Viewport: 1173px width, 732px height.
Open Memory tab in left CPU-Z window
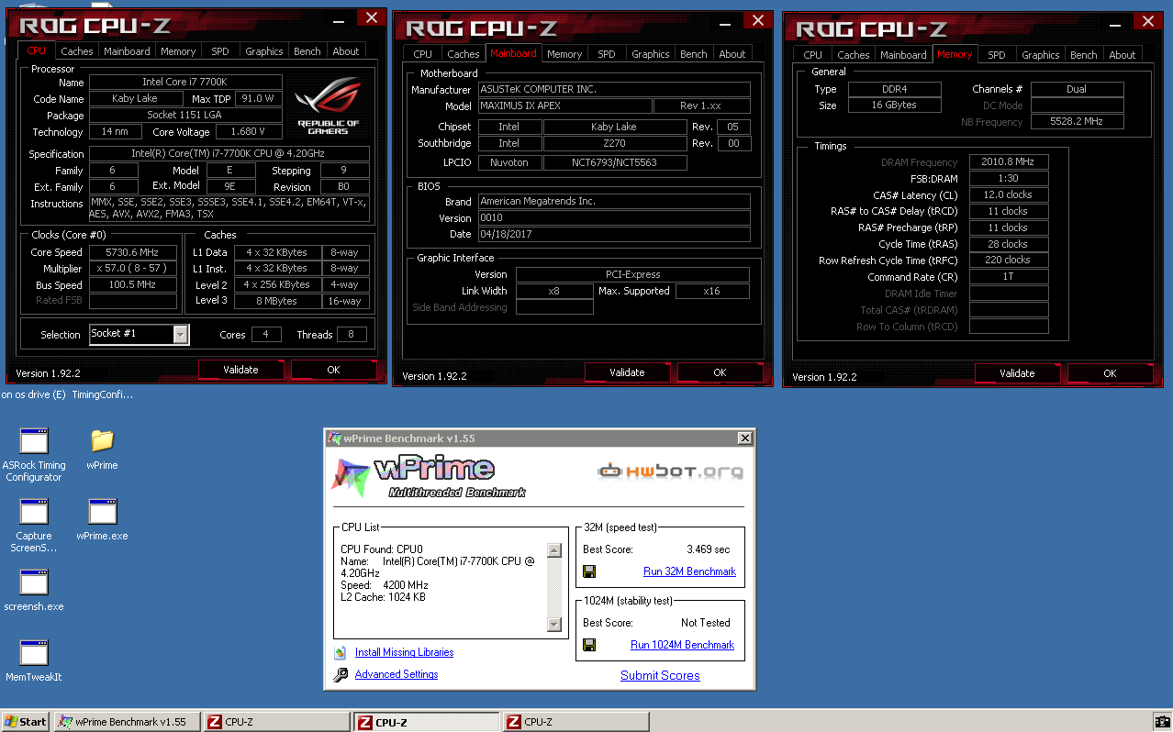click(x=178, y=51)
